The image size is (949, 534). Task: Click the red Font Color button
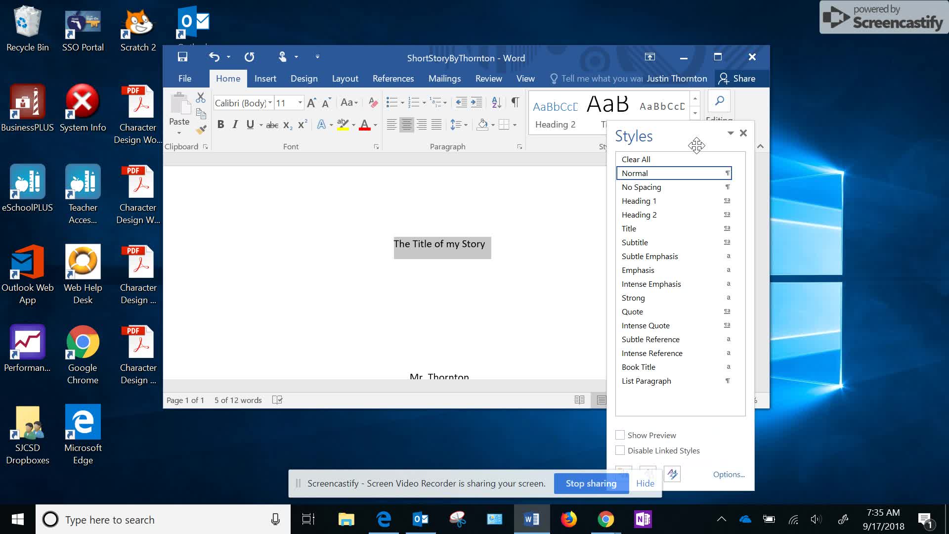pyautogui.click(x=365, y=125)
